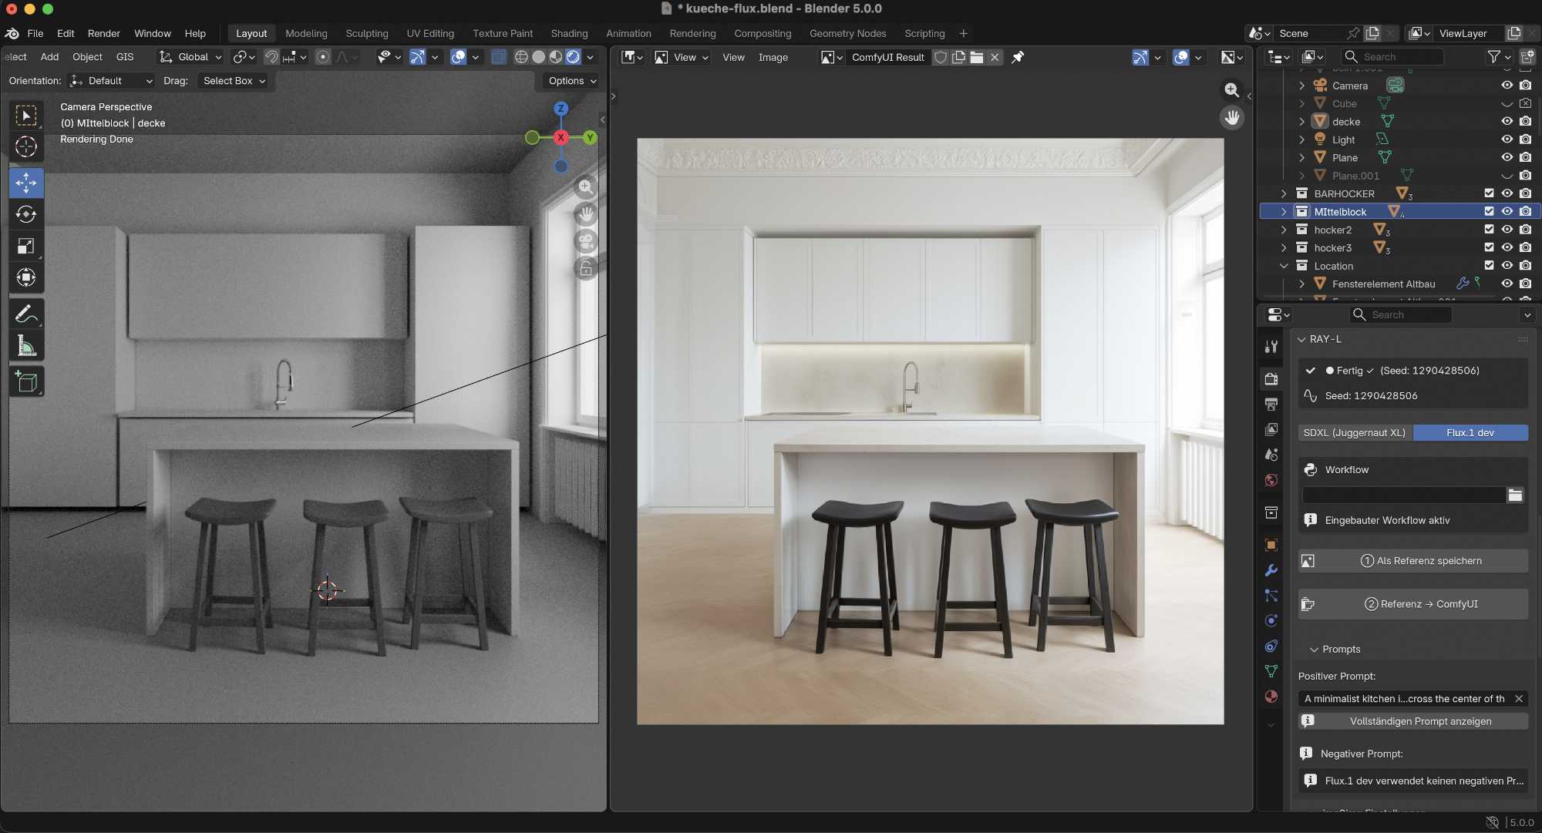Screen dimensions: 1542x833
Task: Select the Add Cube tool
Action: pyautogui.click(x=26, y=381)
